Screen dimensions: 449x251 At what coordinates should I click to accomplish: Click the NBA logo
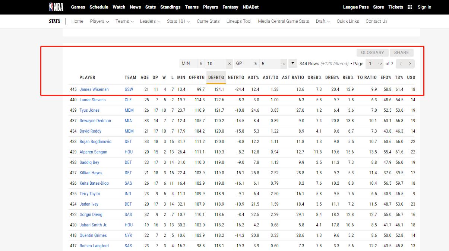pyautogui.click(x=56, y=7)
